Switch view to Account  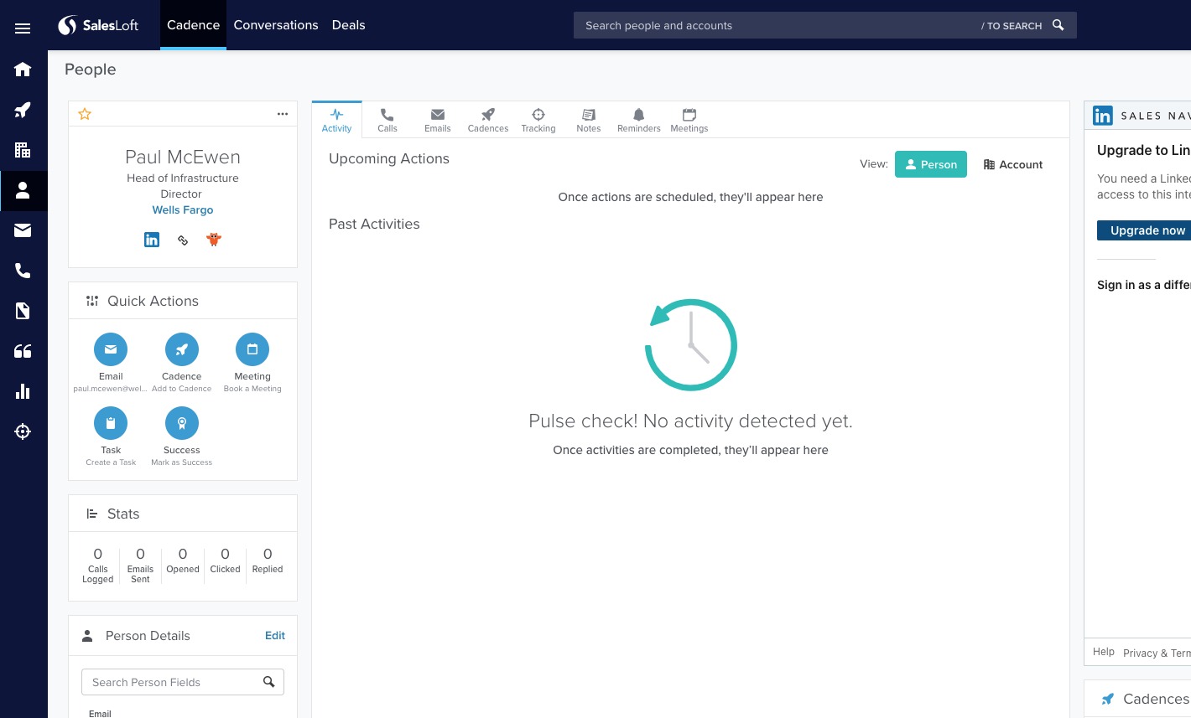click(1013, 165)
